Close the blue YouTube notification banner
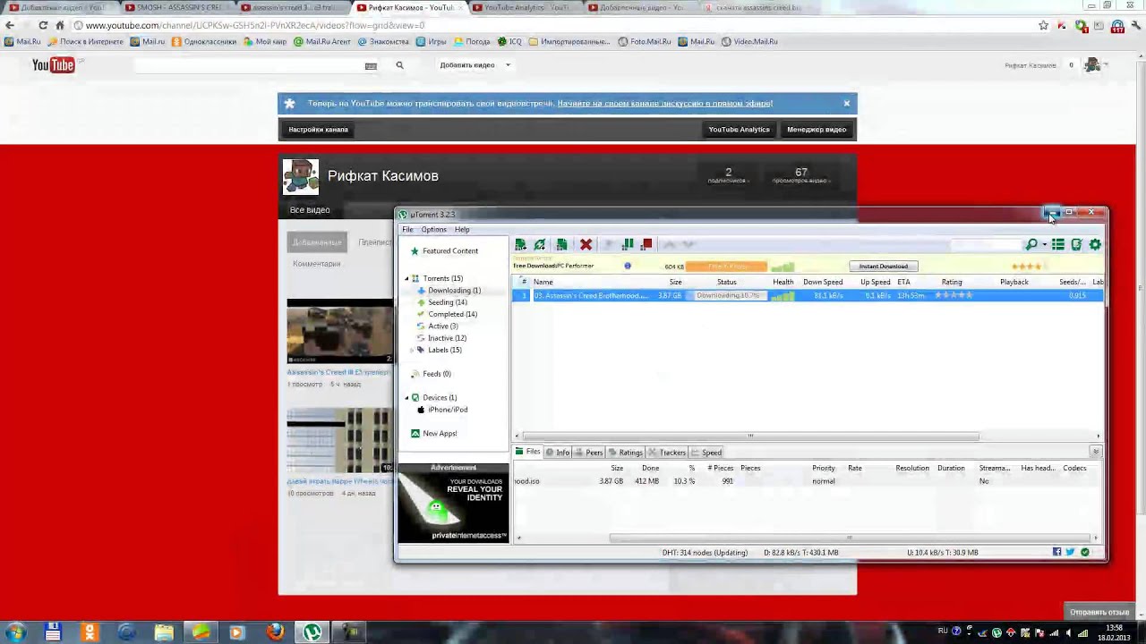Screen dimensions: 1146x644 (x=846, y=103)
